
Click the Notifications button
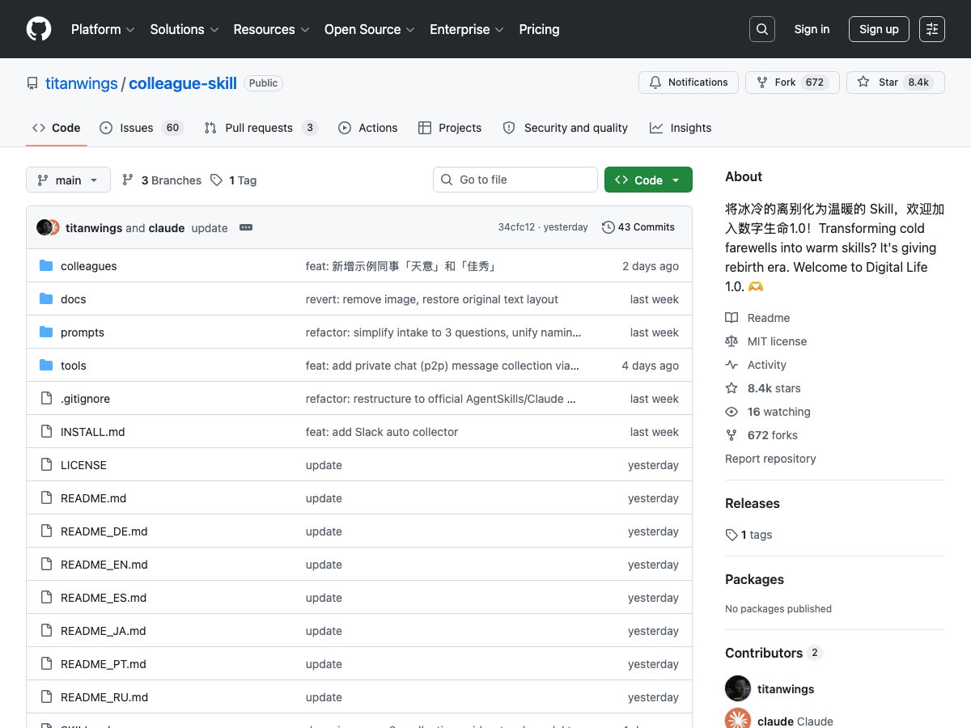click(x=689, y=83)
